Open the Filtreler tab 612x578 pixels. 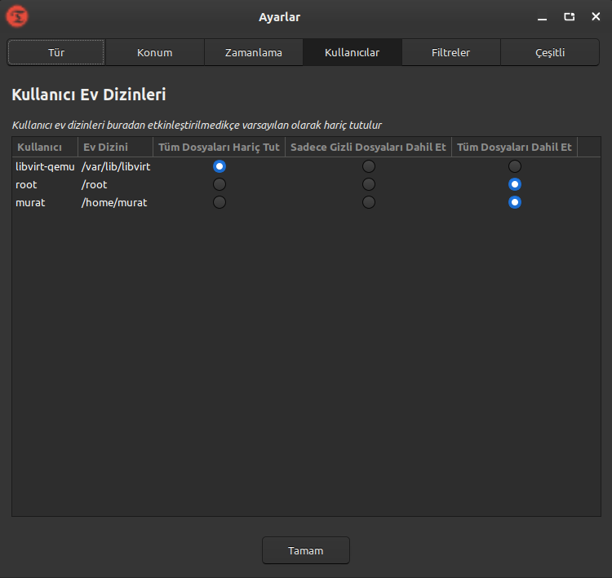(450, 53)
